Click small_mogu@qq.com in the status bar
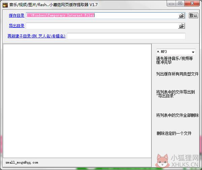 tap(22, 163)
